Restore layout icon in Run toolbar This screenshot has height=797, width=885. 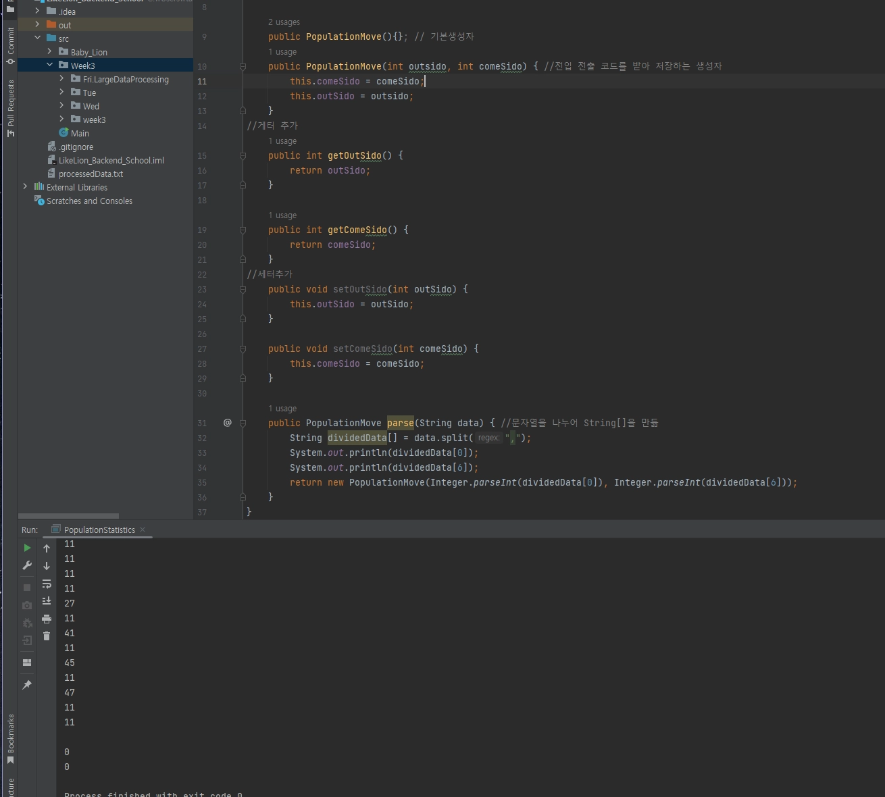coord(27,663)
